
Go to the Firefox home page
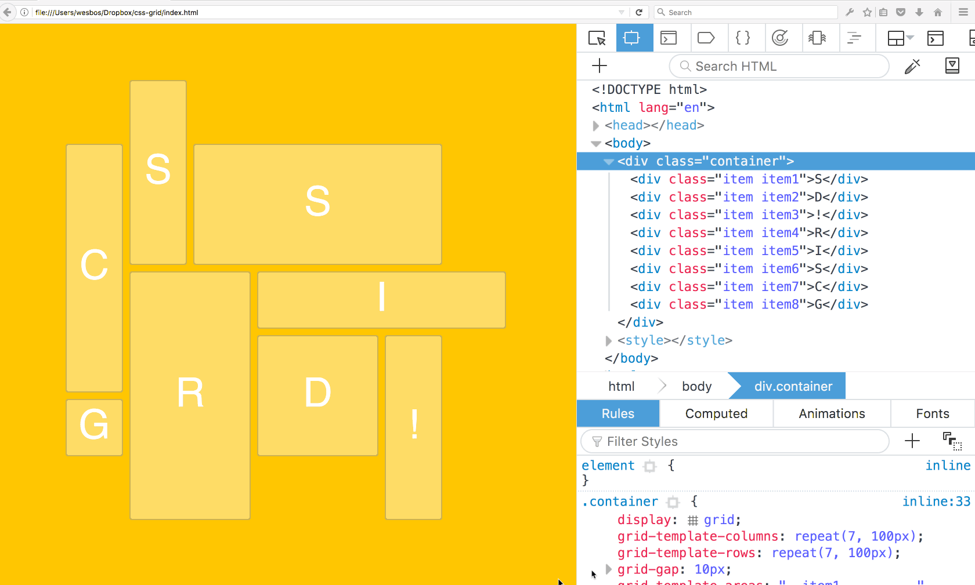pos(938,12)
